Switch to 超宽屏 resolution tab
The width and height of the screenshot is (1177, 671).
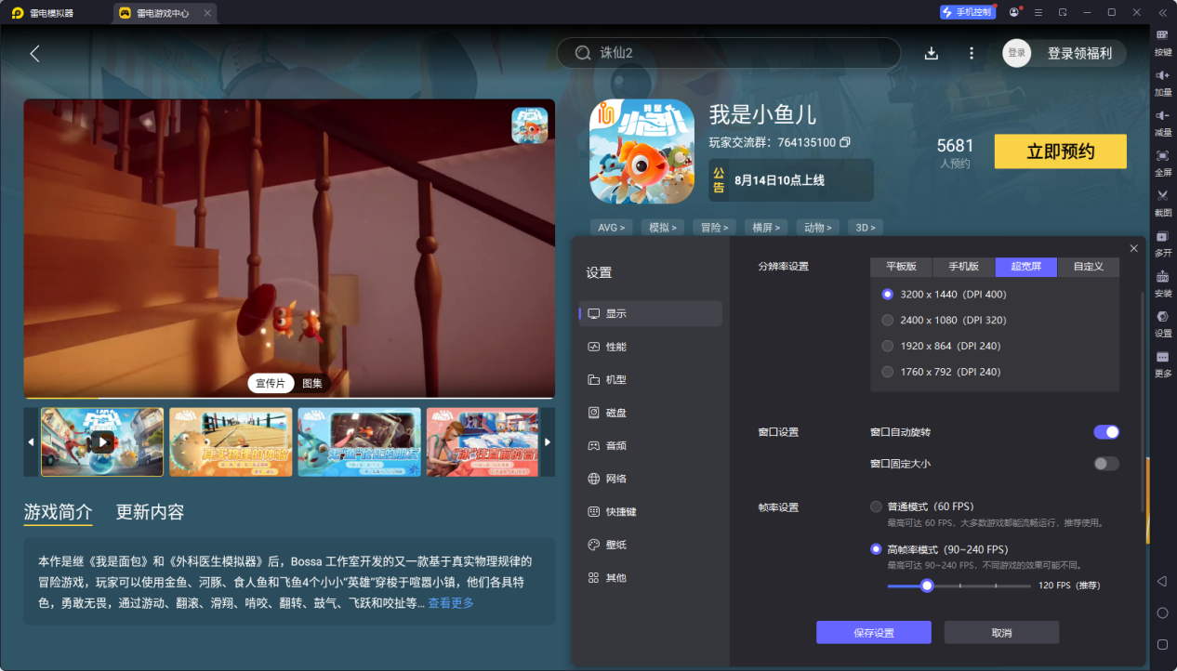pos(1026,267)
